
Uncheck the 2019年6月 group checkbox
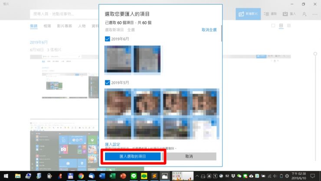tap(108, 39)
